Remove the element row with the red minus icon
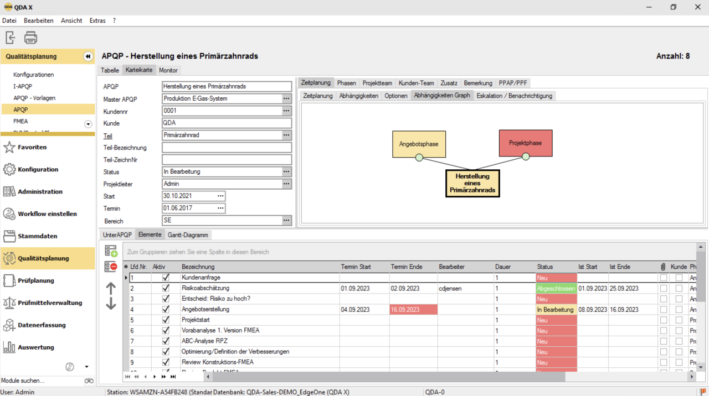This screenshot has width=709, height=396. [111, 266]
